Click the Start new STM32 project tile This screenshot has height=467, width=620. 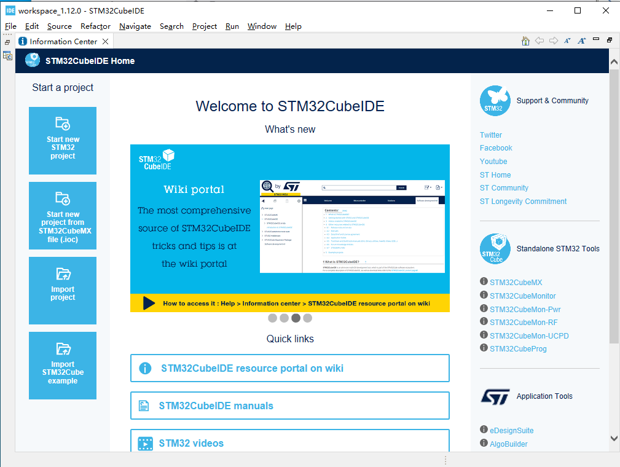[x=62, y=141]
